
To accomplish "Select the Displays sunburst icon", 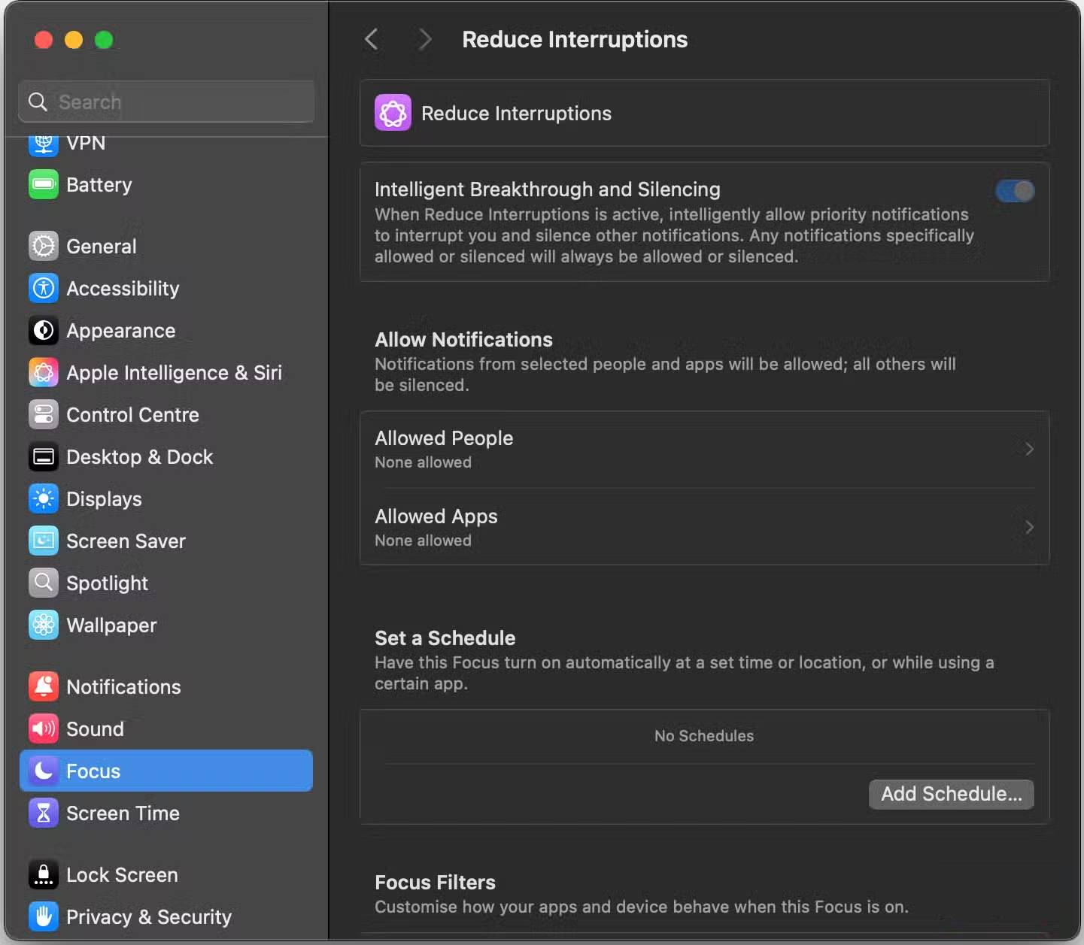I will pyautogui.click(x=44, y=498).
